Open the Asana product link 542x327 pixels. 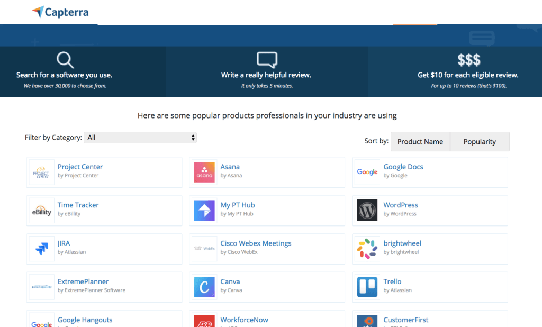point(230,167)
